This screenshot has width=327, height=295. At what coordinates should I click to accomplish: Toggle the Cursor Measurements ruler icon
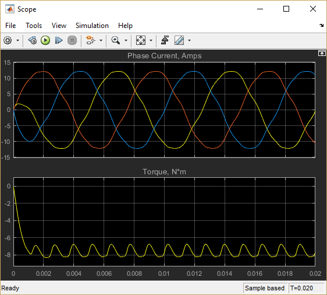point(179,40)
